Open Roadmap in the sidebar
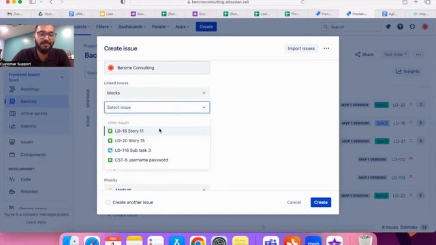The height and width of the screenshot is (245, 436). [36, 89]
